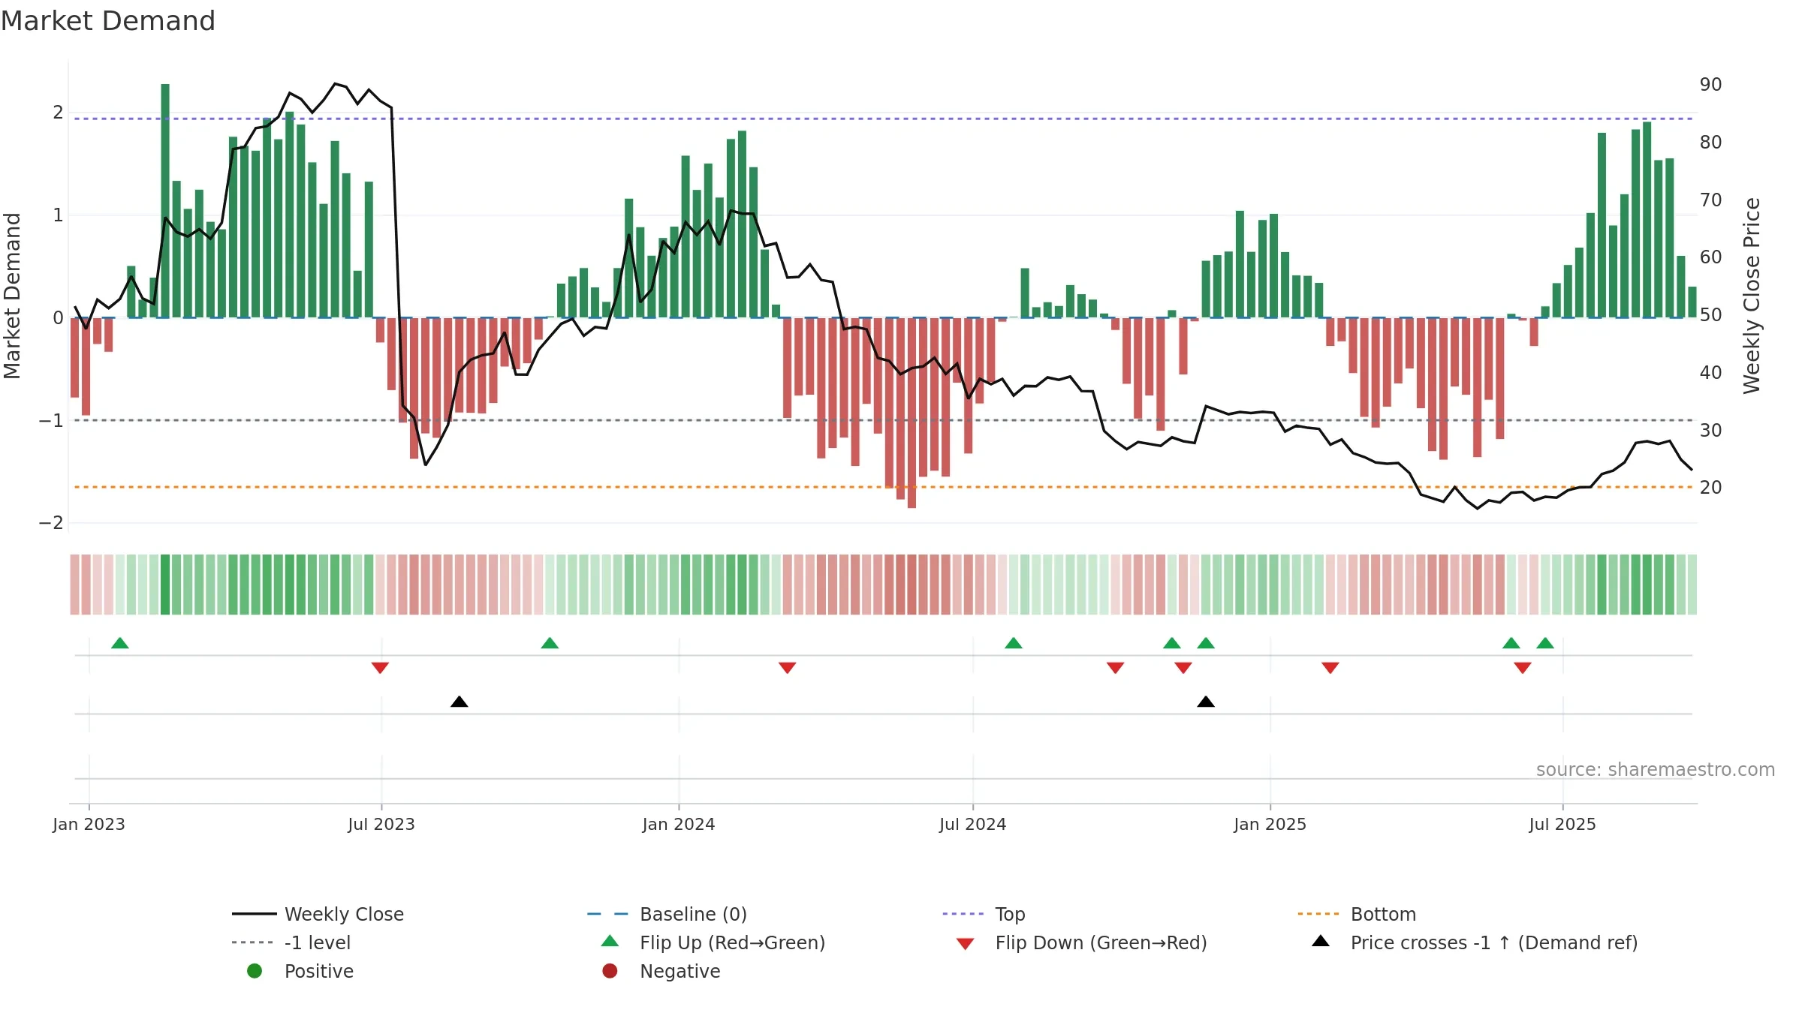Select the red flip-down marker after Jan 2025
The height and width of the screenshot is (1013, 1802).
pyautogui.click(x=1330, y=668)
